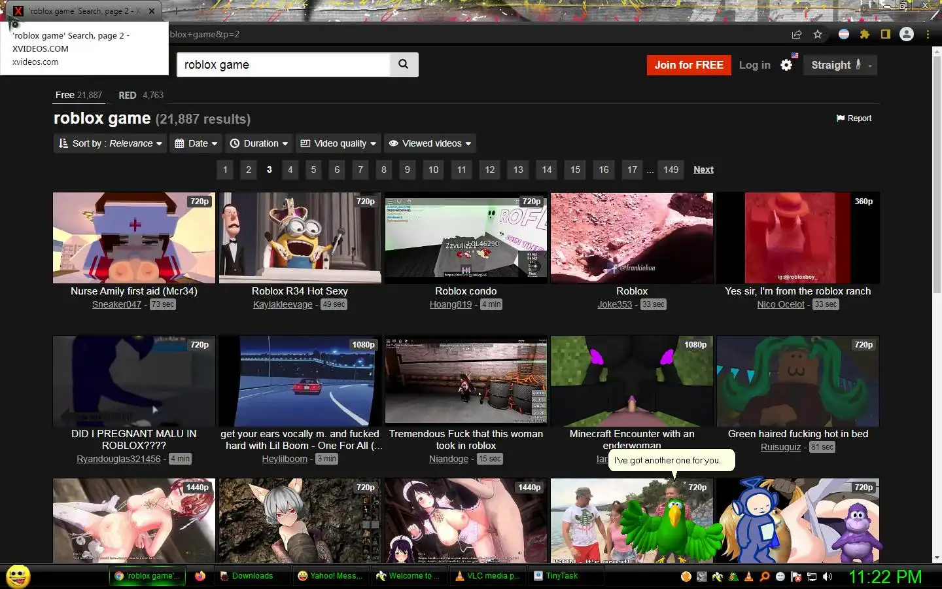Open the Firefox icon in the taskbar

coord(200,576)
